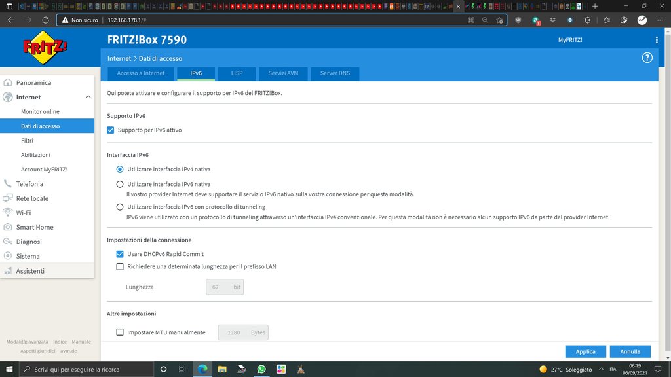
Task: Click the FRITZ! logo
Action: 45,48
